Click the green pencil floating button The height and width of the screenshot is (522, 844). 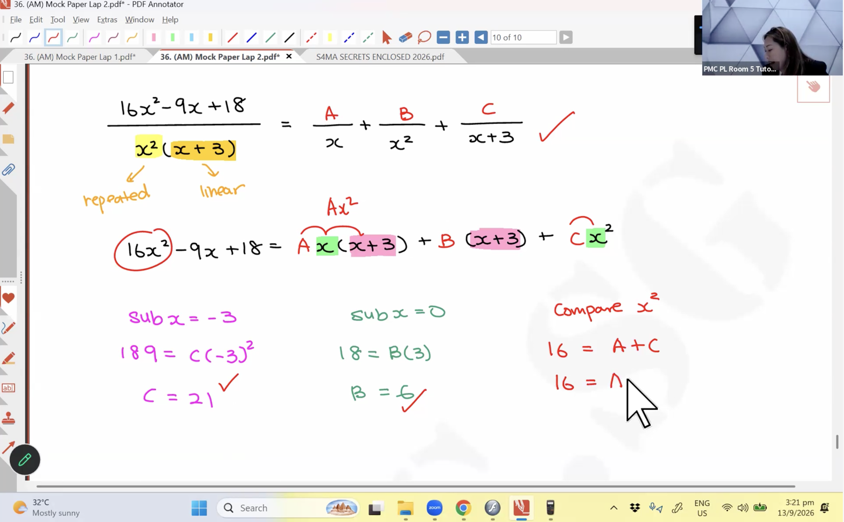pyautogui.click(x=25, y=459)
